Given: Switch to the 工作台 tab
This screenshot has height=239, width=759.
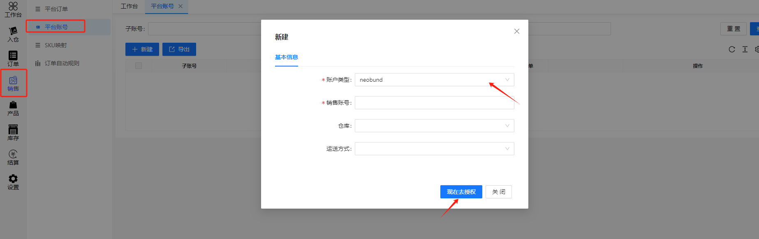Looking at the screenshot, I should click(x=129, y=6).
